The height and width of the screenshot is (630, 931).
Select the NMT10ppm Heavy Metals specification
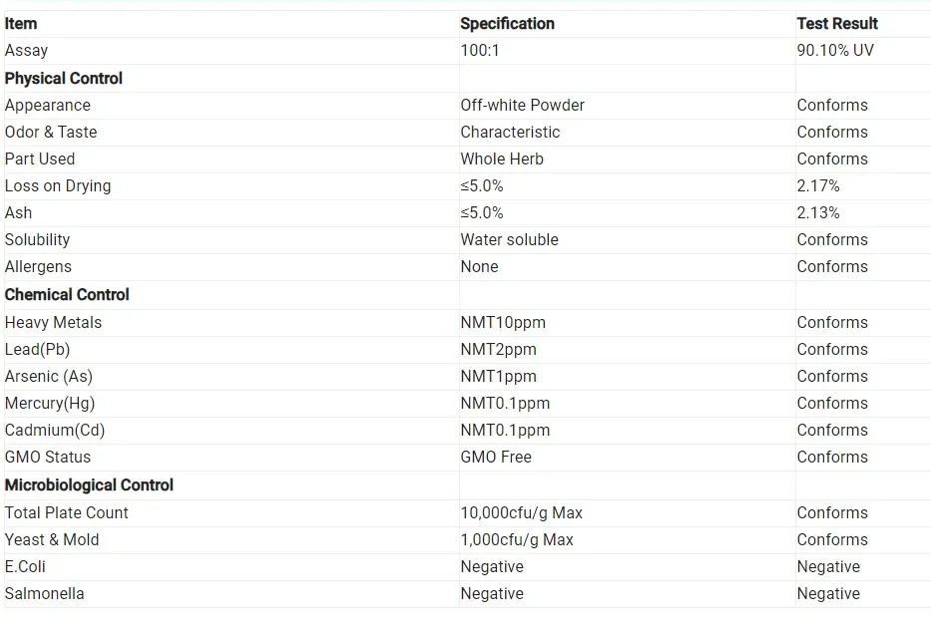[x=503, y=322]
